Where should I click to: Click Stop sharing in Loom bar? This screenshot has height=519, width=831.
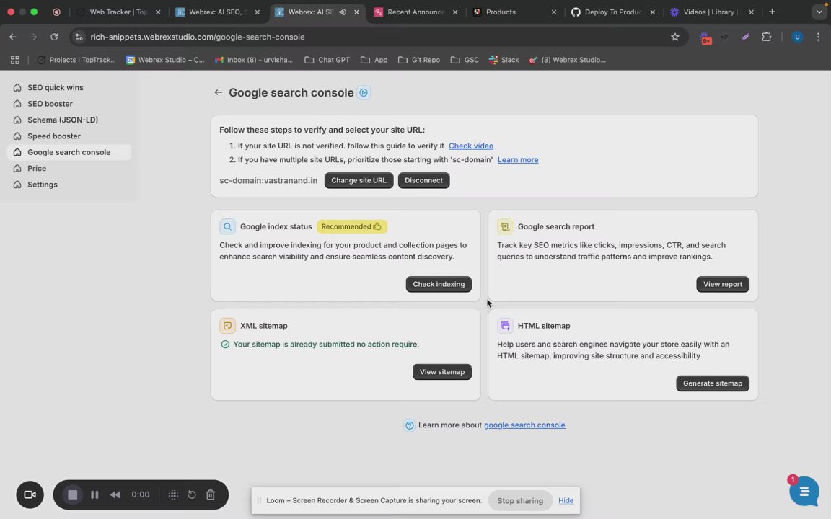(x=520, y=500)
